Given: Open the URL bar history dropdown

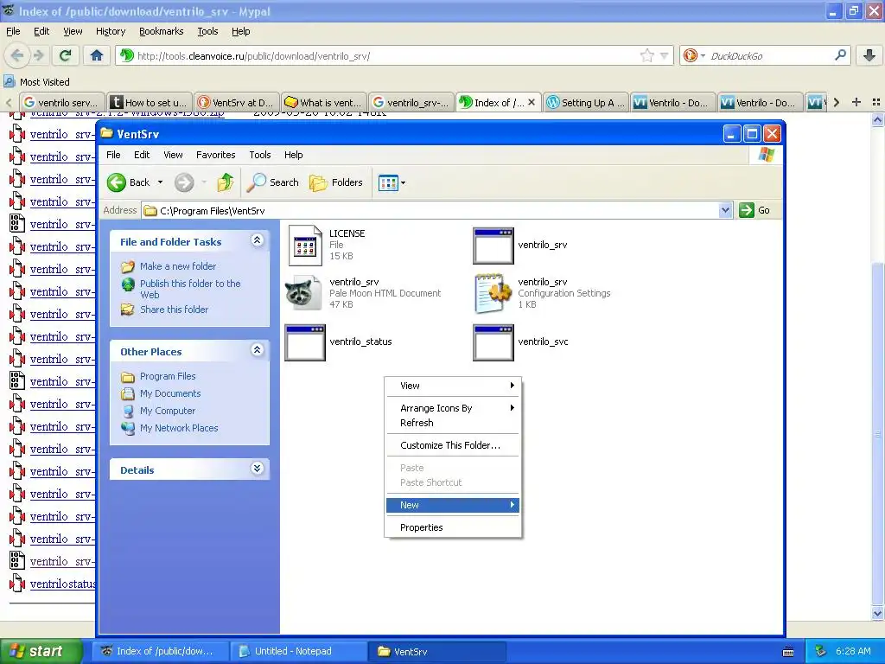Looking at the screenshot, I should tap(665, 55).
